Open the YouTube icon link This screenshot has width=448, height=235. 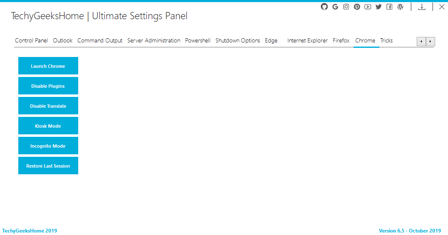pyautogui.click(x=368, y=7)
